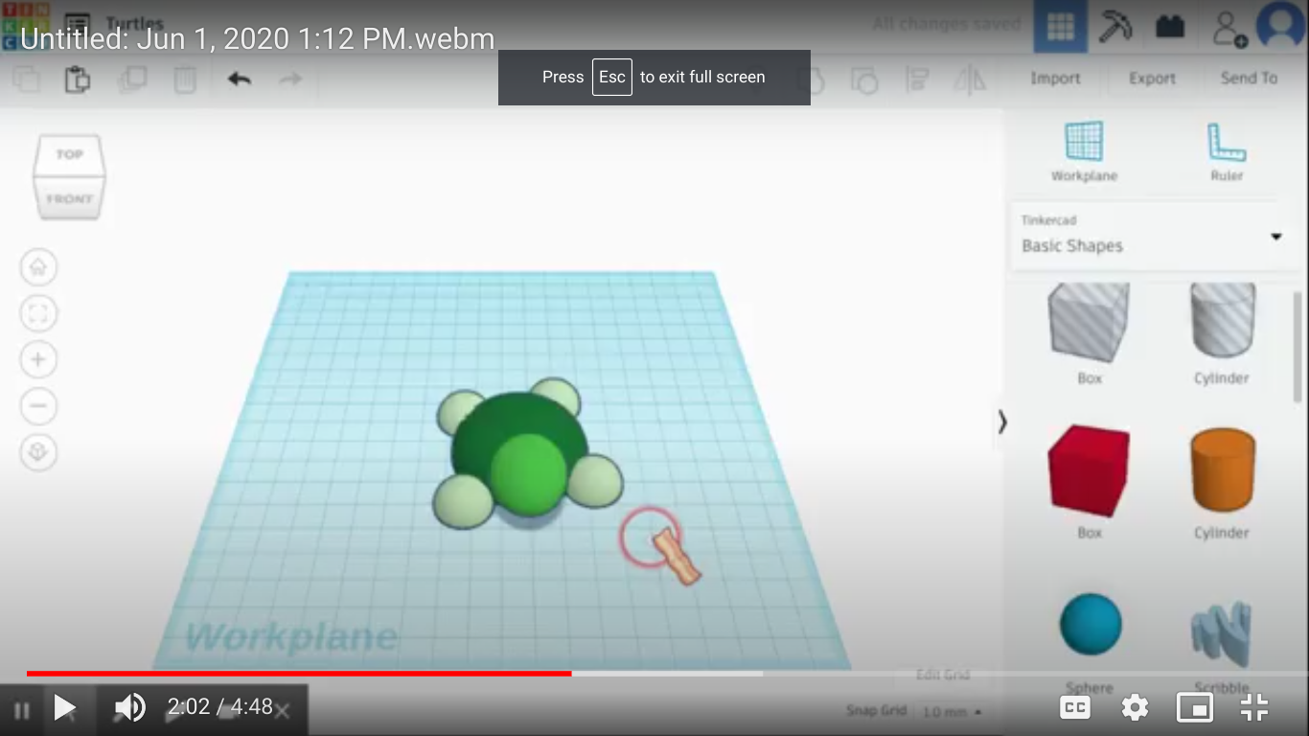This screenshot has width=1309, height=736.
Task: Click the TOP face of view cube
Action: (69, 154)
